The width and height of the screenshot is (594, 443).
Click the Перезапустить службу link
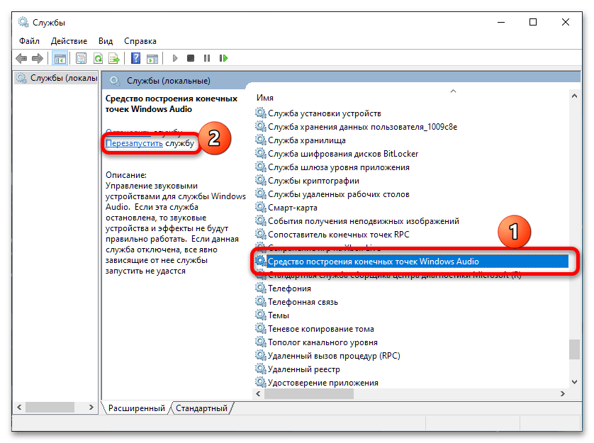tap(150, 143)
